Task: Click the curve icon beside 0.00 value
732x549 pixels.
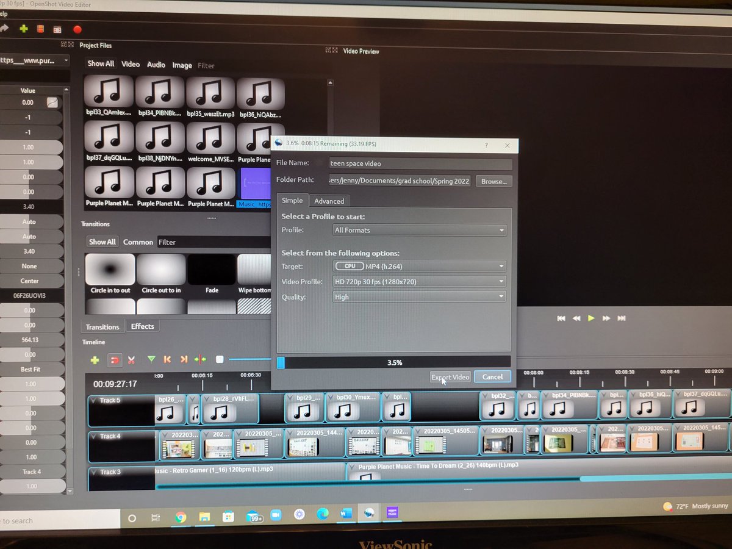Action: pos(52,102)
